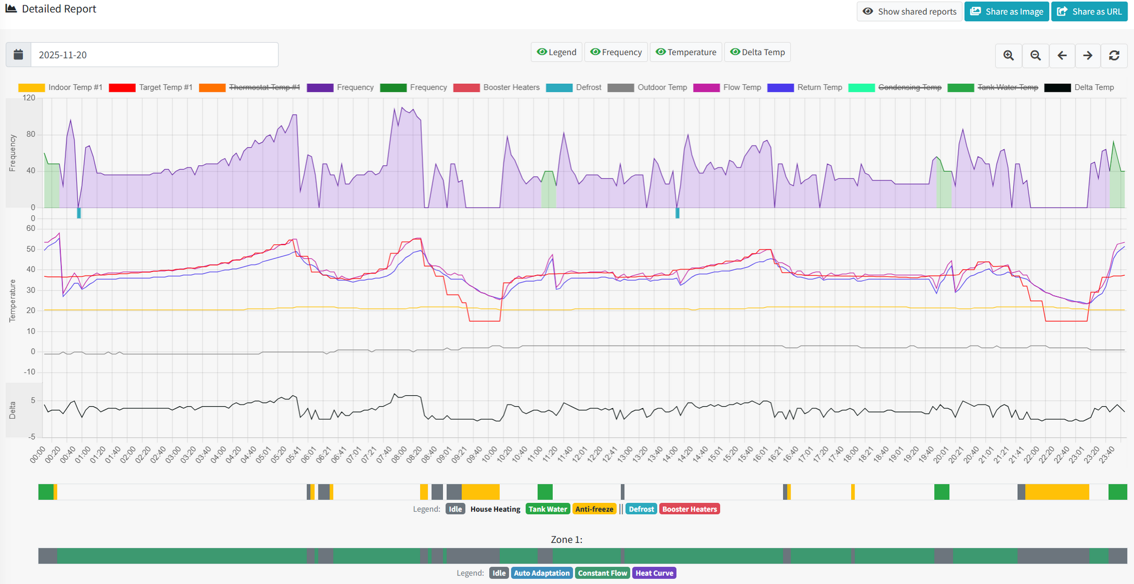This screenshot has height=584, width=1134.
Task: Hide the Temperature chart
Action: point(685,52)
